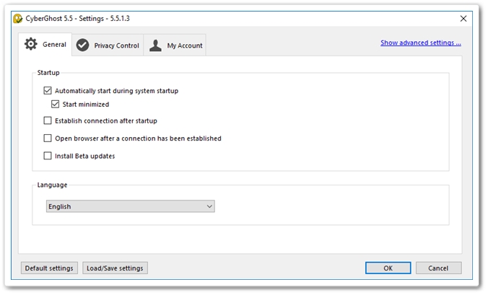Enable Establish connection after startup

(48, 120)
